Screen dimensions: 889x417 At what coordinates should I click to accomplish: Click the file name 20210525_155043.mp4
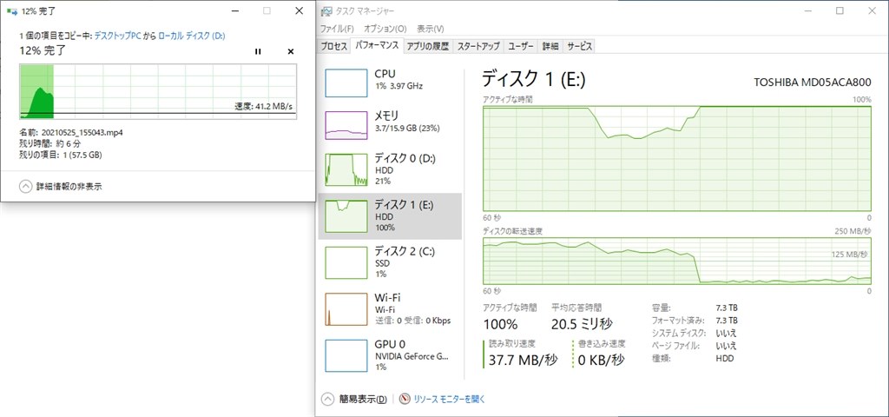(x=82, y=132)
